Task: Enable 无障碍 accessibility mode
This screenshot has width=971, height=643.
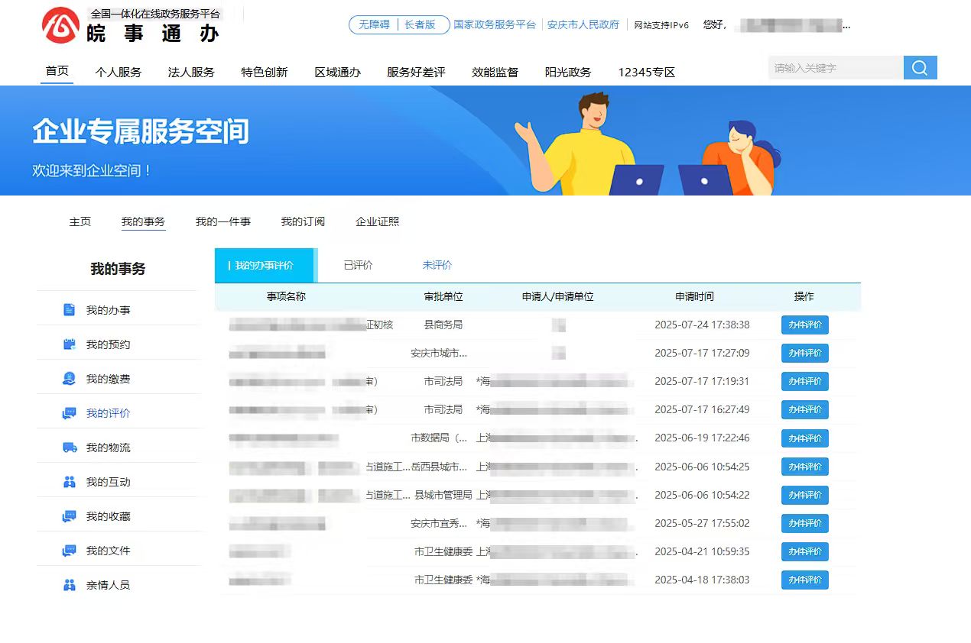Action: 375,24
